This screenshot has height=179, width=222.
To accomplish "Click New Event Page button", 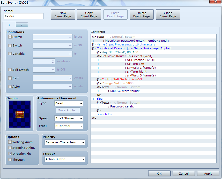I will [63, 14].
